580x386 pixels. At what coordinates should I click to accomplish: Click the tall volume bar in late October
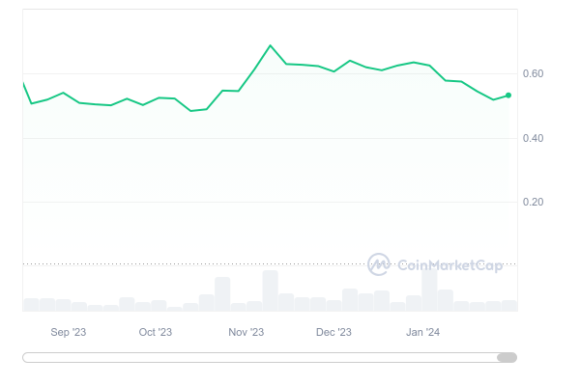(x=222, y=294)
